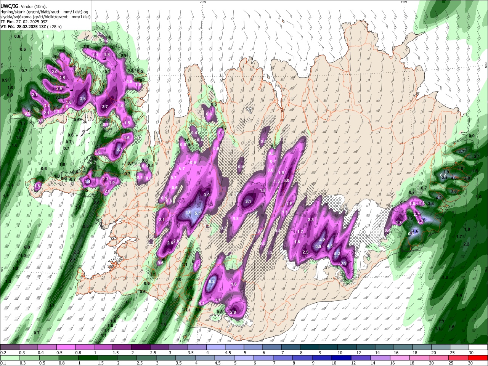Click the 3.3 value in the Westfjords

coord(83,99)
